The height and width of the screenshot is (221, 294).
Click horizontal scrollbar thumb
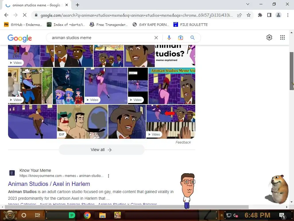click(x=127, y=207)
